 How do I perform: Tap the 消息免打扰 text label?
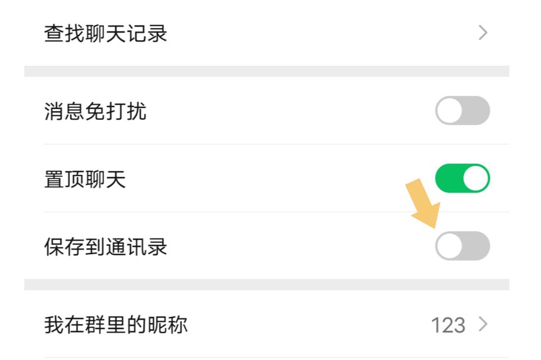coord(95,111)
